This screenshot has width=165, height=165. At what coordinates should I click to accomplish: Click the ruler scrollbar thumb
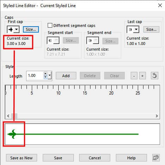click(x=14, y=116)
